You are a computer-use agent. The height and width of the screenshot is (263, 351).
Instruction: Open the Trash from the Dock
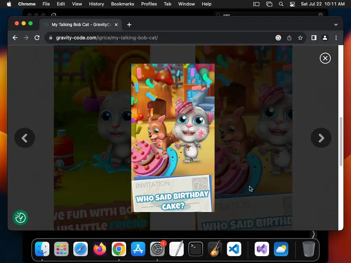click(309, 249)
